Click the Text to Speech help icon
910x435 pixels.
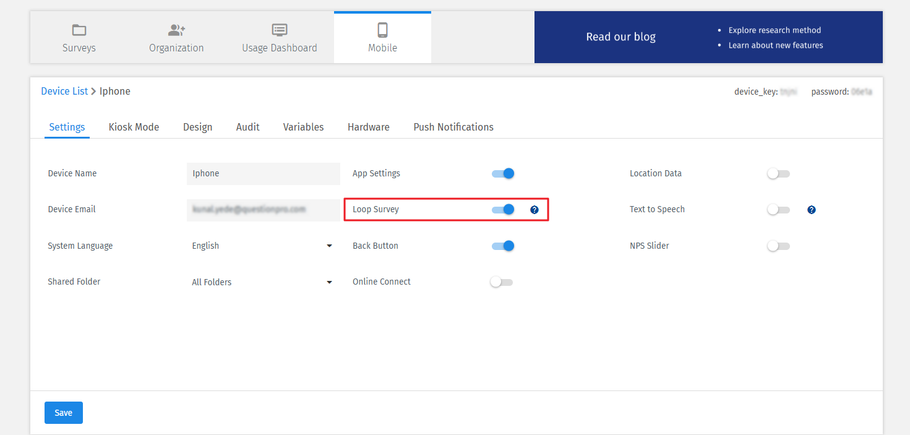pyautogui.click(x=812, y=210)
